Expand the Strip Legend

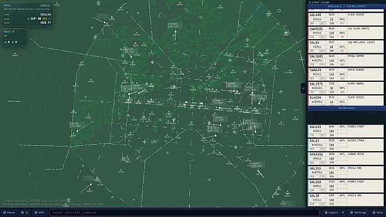click(320, 2)
